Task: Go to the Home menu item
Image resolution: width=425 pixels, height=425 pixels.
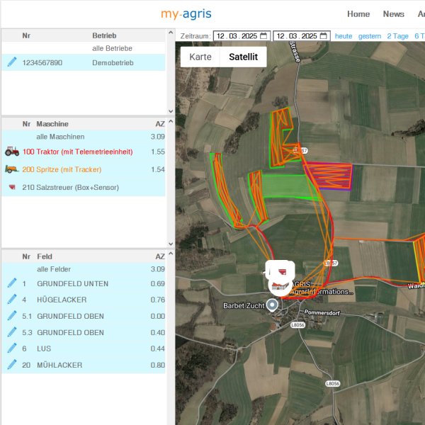Action: click(x=358, y=14)
